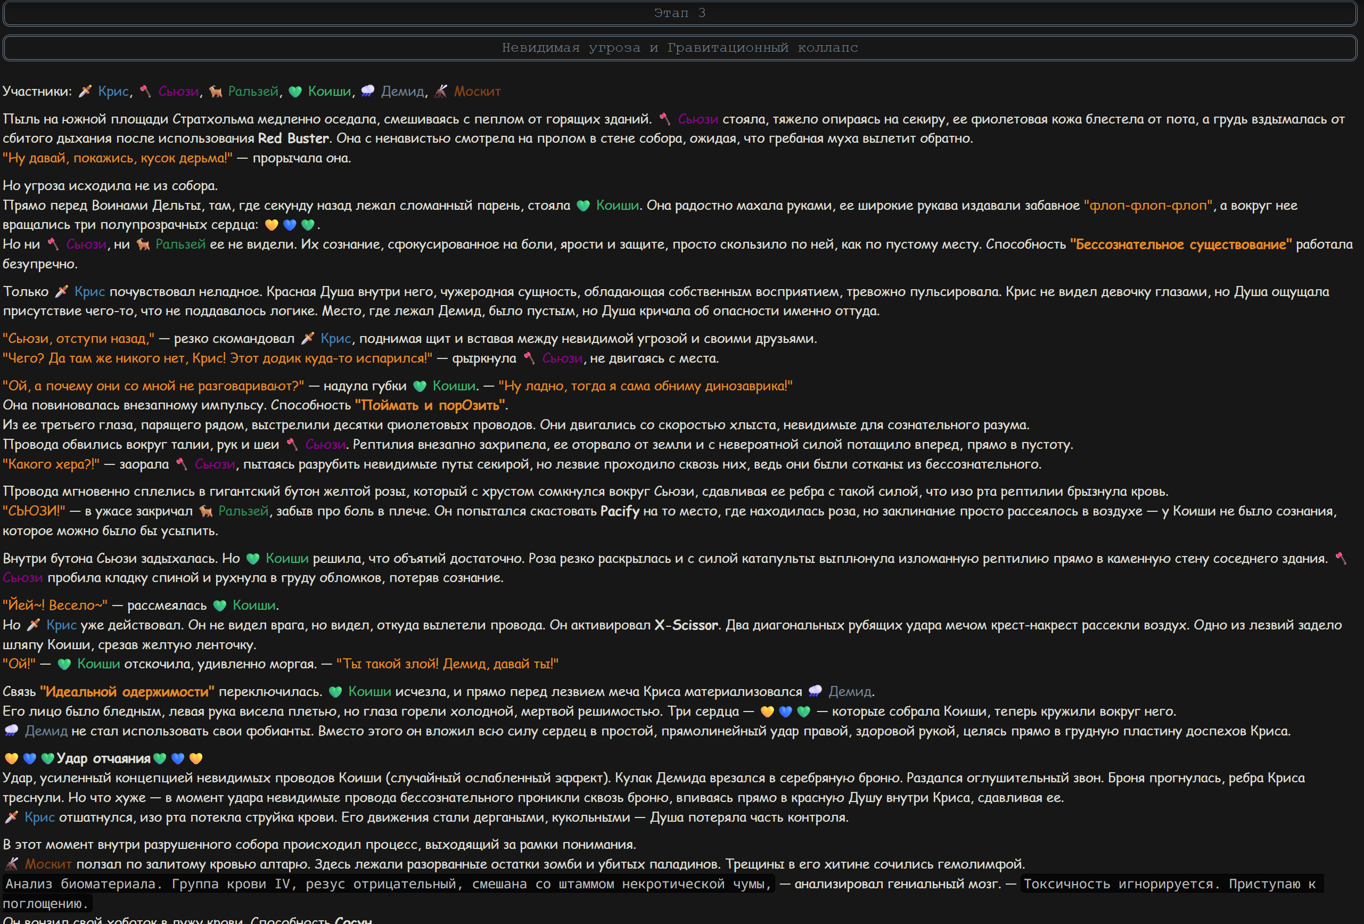1364x924 pixels.
Task: Click the name Сьюзи in the participants list
Action: [x=178, y=91]
